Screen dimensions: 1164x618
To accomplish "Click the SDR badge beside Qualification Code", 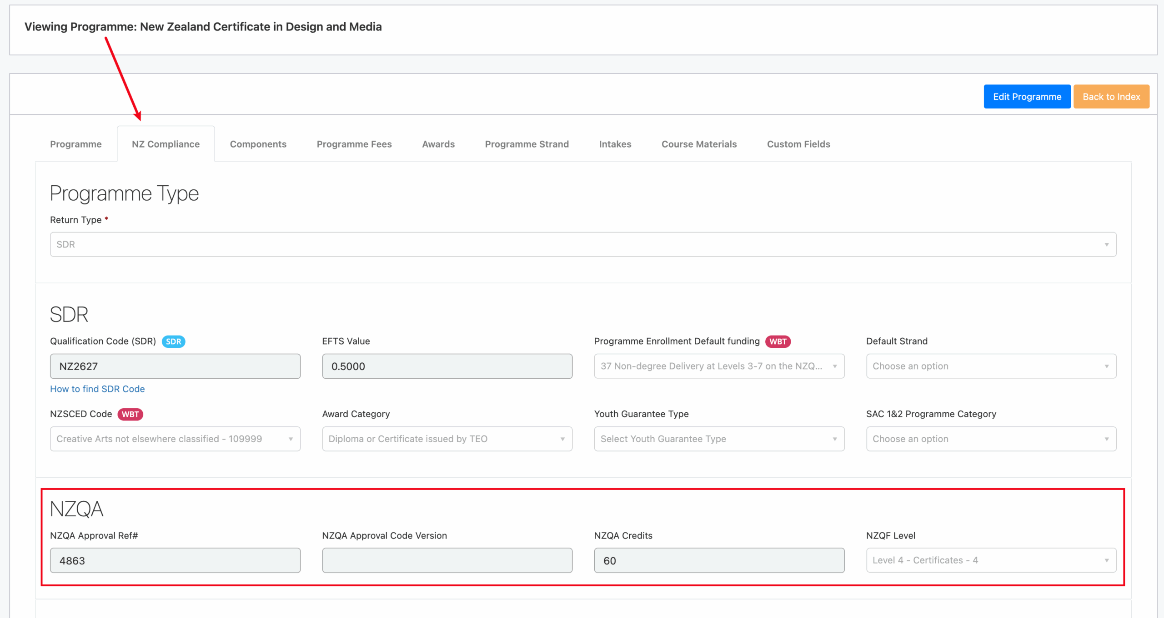I will tap(173, 341).
